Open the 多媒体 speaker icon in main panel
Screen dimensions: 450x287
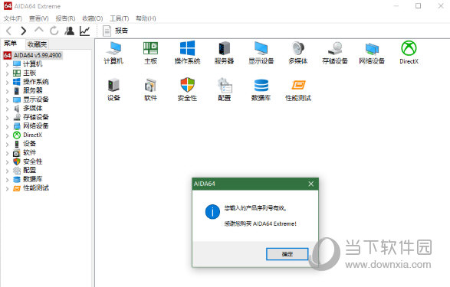298,53
